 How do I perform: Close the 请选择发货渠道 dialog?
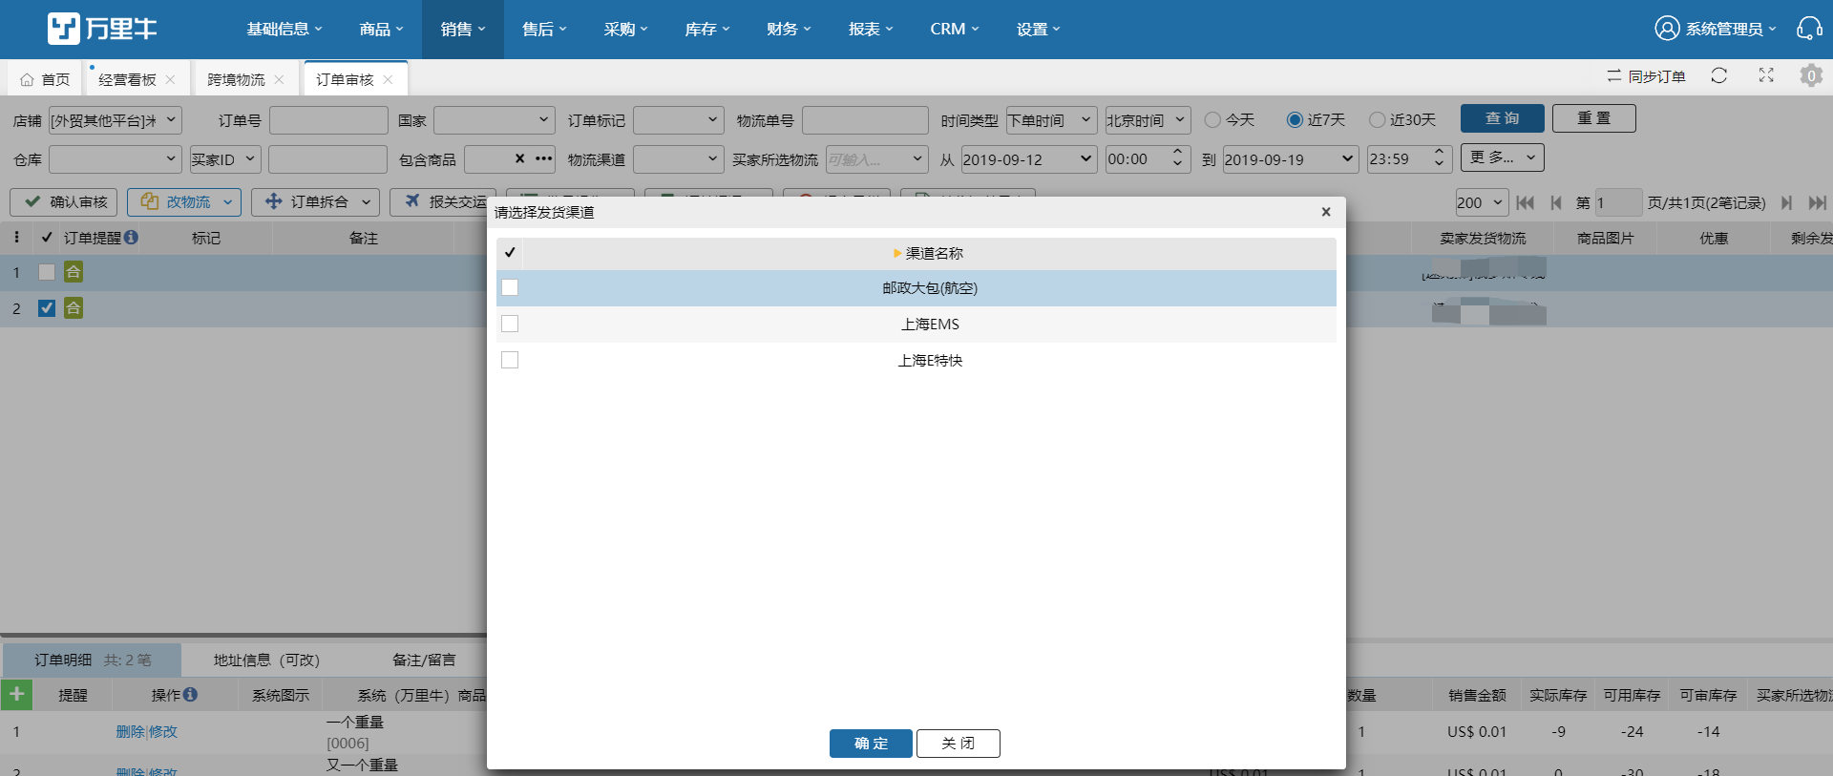pos(1326,212)
